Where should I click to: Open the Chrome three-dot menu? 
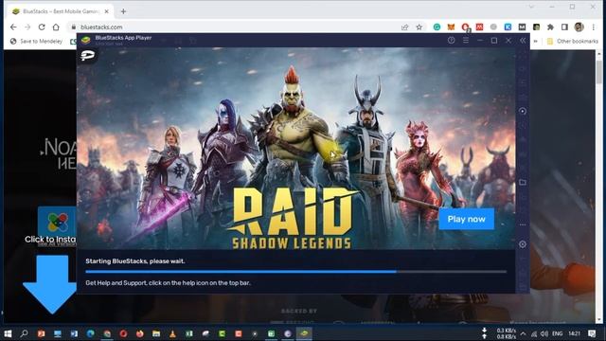coord(594,27)
